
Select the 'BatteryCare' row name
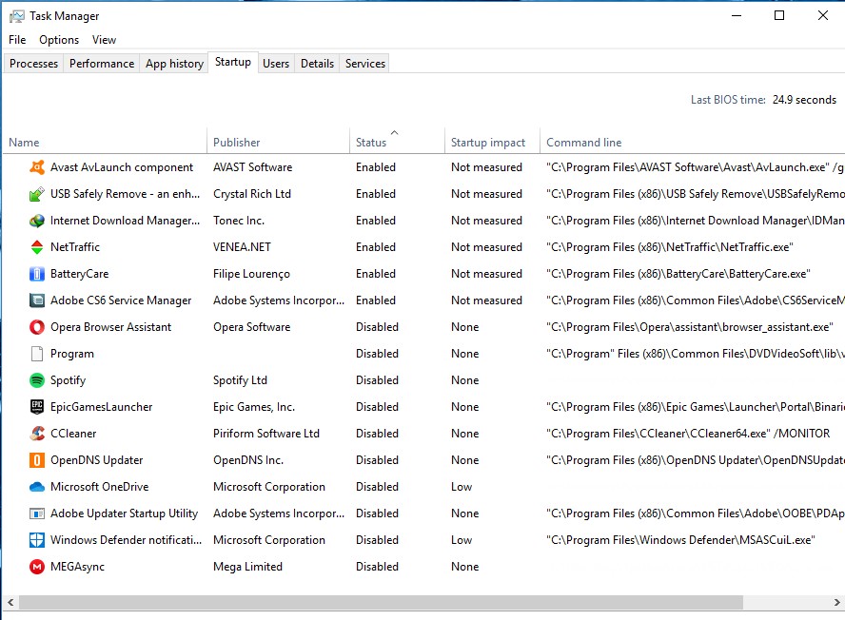[x=79, y=274]
